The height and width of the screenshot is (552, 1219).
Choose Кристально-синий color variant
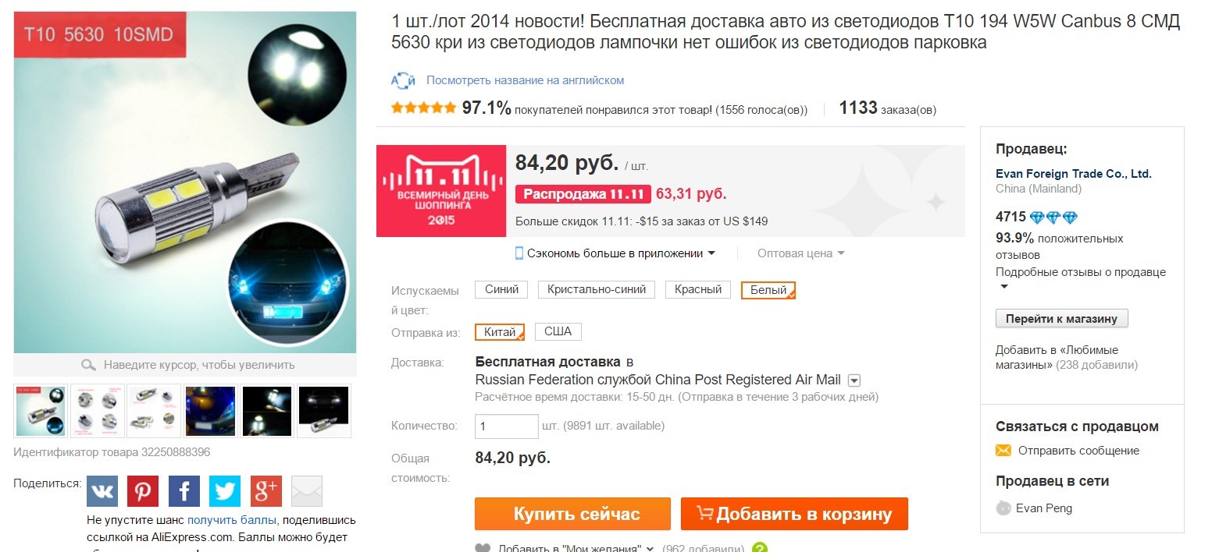tap(597, 289)
